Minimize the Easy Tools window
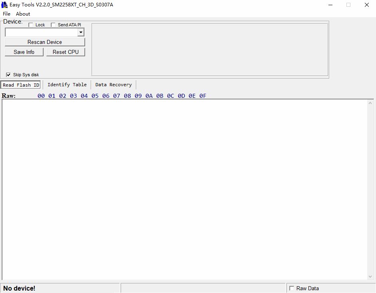The image size is (376, 293). coord(330,5)
